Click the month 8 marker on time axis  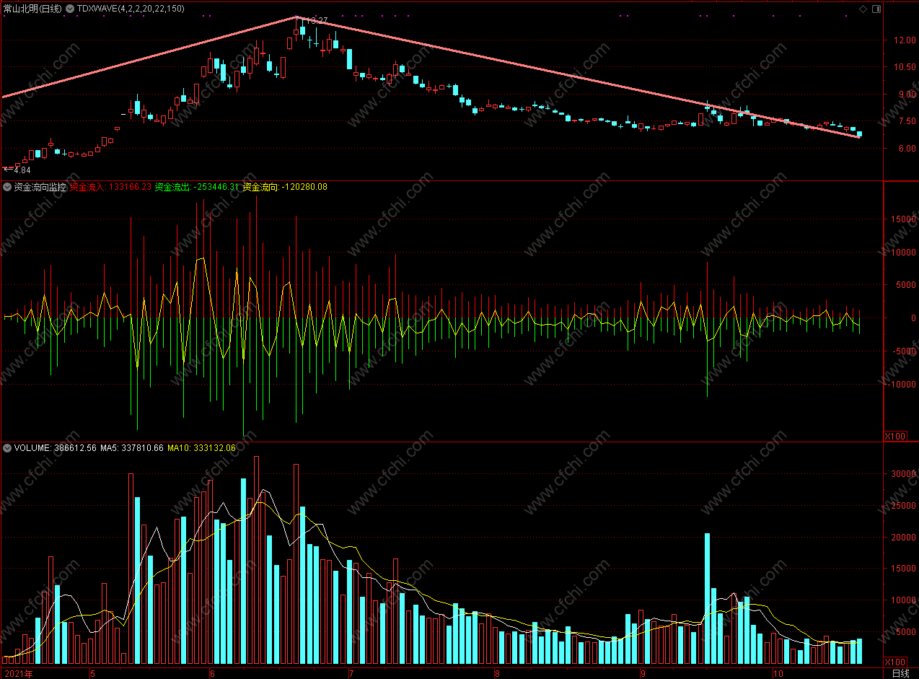tap(497, 674)
